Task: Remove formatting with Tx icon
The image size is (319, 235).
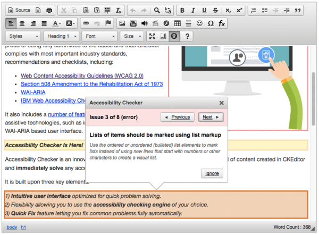Action: pyautogui.click(x=119, y=10)
